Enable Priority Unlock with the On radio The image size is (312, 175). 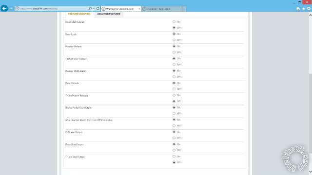point(174,46)
